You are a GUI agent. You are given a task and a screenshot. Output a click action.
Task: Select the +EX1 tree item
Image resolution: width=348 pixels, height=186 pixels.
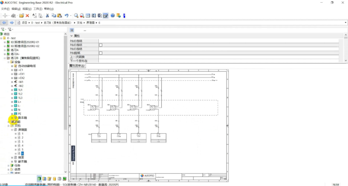click(21, 74)
